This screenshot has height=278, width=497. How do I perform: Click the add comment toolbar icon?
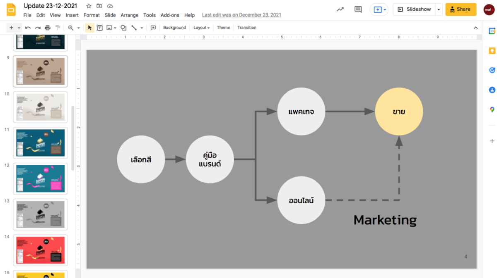153,28
